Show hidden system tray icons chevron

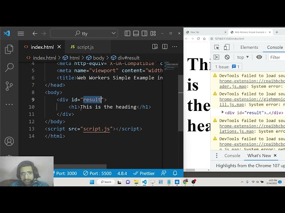[242, 182]
